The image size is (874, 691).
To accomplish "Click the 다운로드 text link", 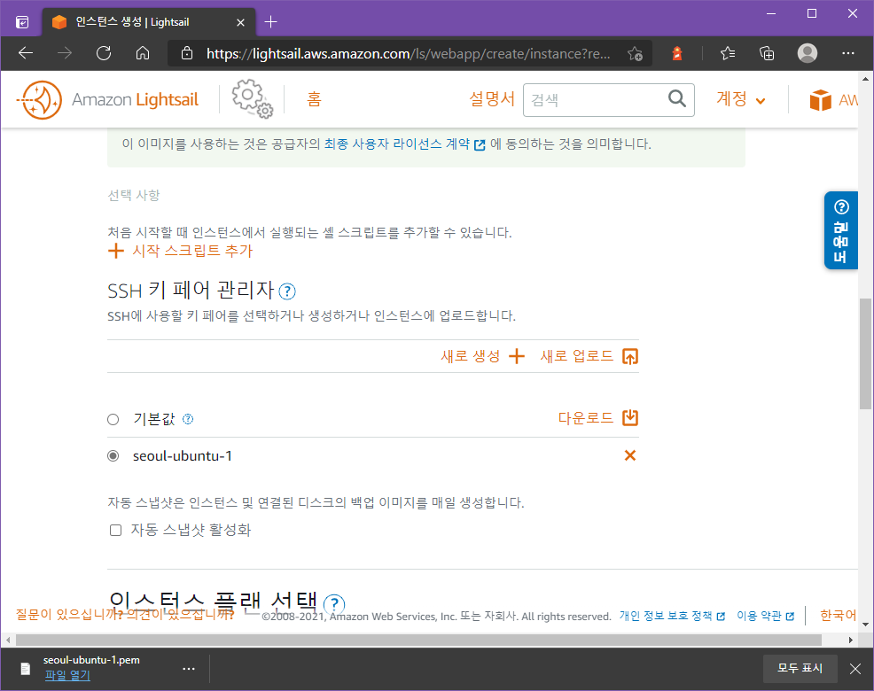I will click(585, 418).
